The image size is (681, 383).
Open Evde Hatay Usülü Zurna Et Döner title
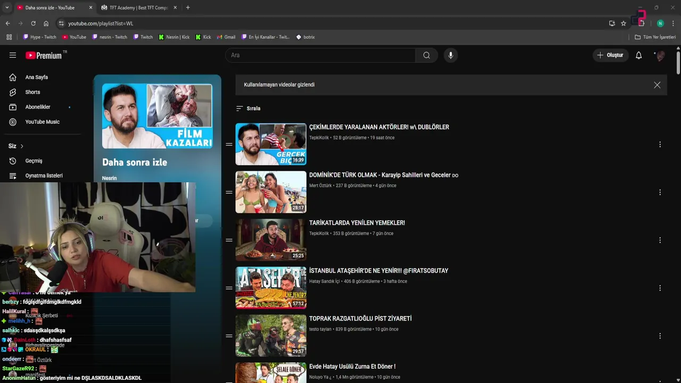click(x=352, y=367)
